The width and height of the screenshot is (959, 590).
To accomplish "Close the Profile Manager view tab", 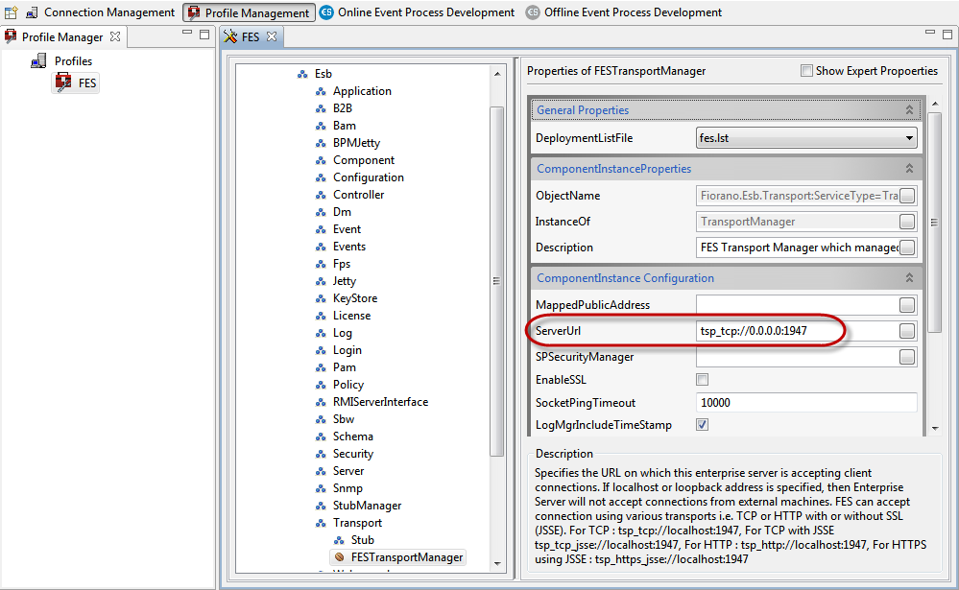I will (x=115, y=36).
